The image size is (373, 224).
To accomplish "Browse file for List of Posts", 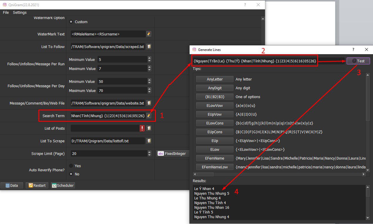I will click(x=149, y=128).
